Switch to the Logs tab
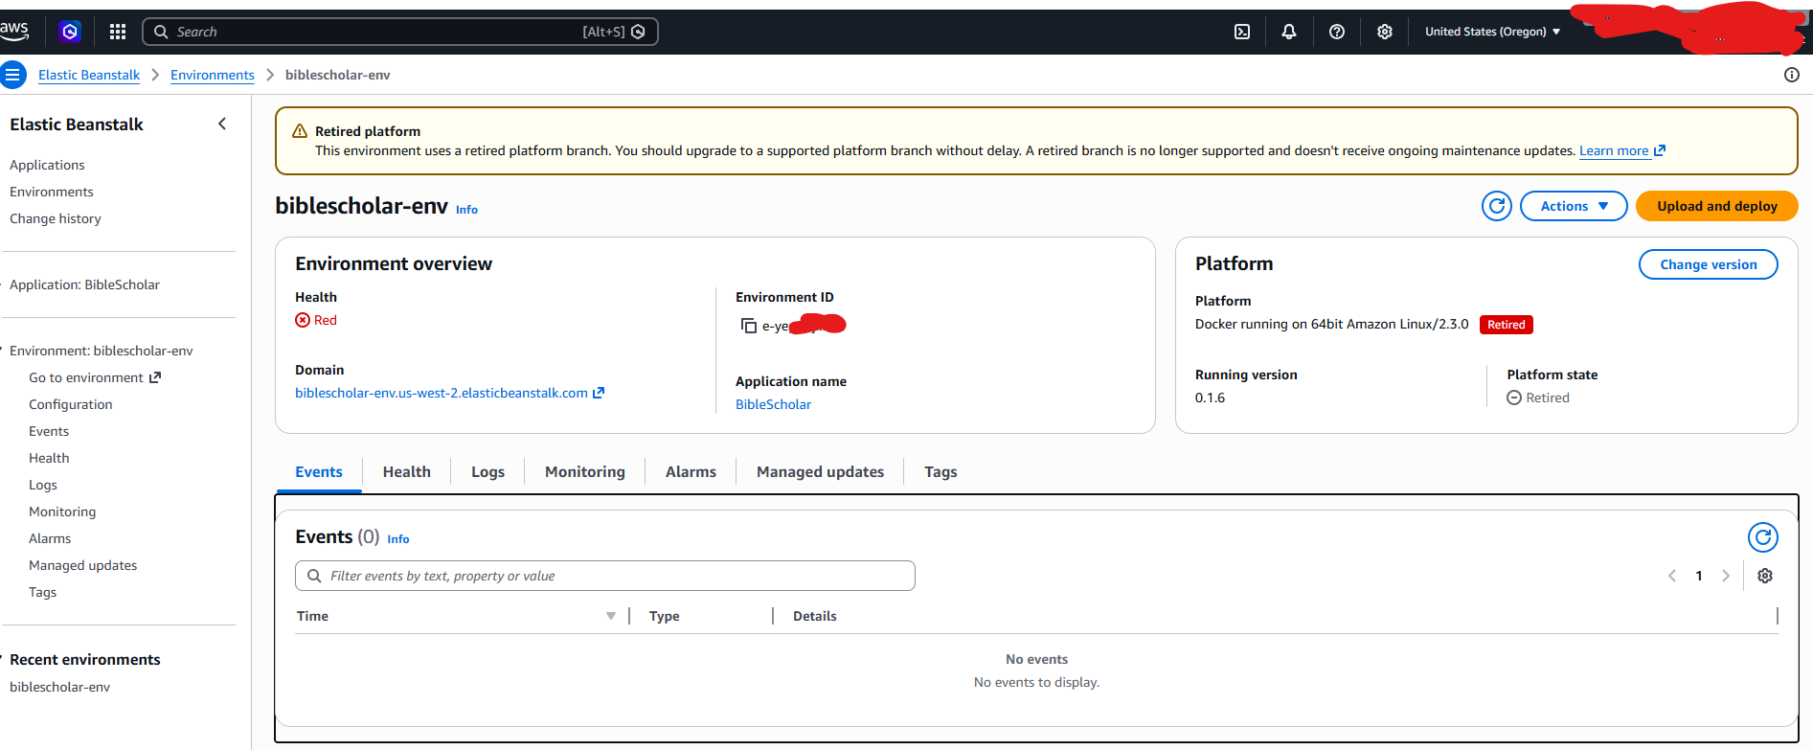Screen dimensions: 1813x750 tap(487, 471)
